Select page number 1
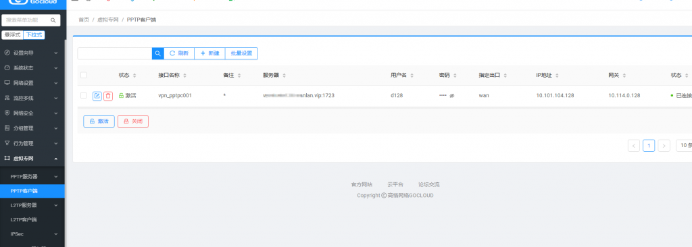Screen dimensions: 692x247 (x=649, y=146)
